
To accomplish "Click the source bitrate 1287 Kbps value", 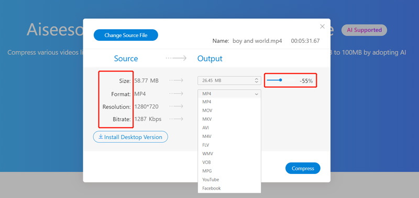I will coord(148,119).
